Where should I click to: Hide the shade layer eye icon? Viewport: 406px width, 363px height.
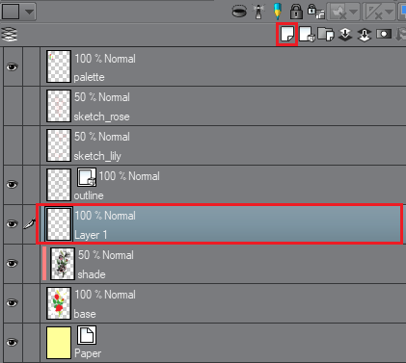(13, 263)
